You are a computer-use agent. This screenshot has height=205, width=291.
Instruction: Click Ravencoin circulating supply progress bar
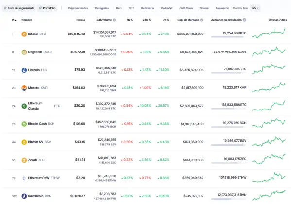point(229,199)
